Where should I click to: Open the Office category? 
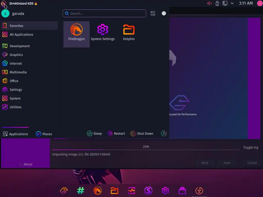coord(30,81)
